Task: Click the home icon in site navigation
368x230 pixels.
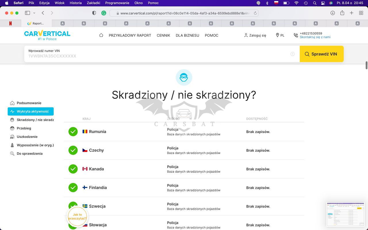Action: point(101,35)
